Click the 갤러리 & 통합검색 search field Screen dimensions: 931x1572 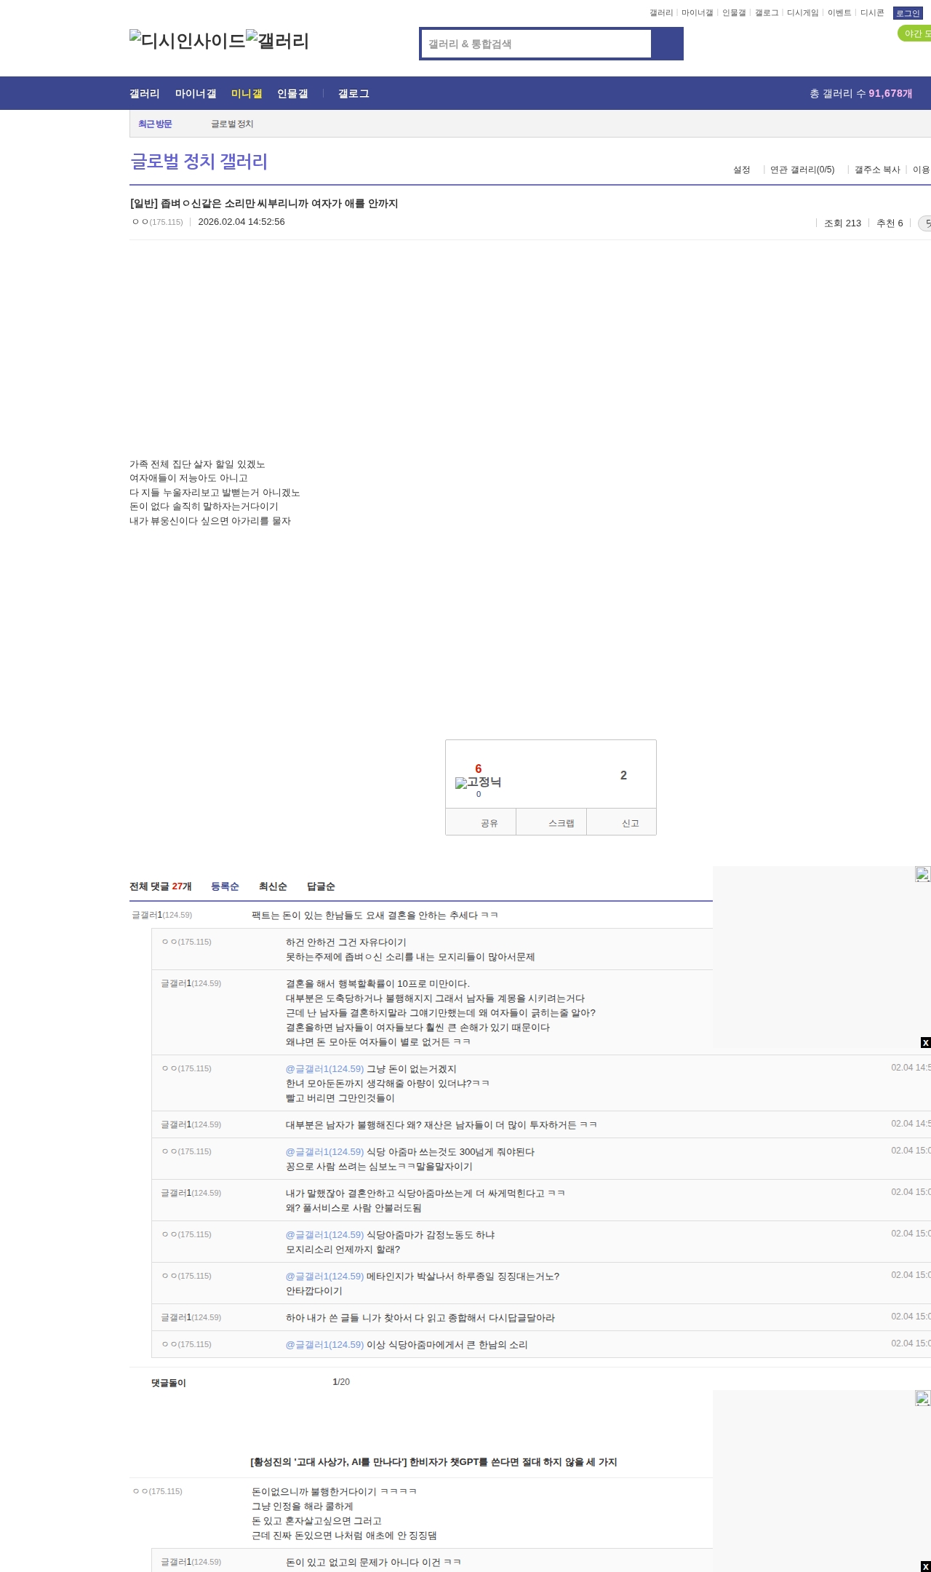point(536,44)
